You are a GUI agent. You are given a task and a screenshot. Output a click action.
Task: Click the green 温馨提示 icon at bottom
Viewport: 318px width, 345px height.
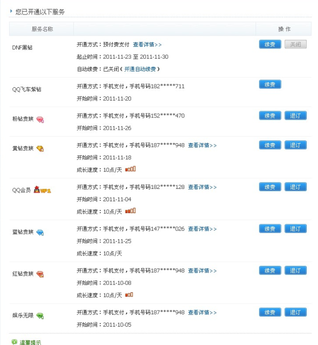click(15, 342)
